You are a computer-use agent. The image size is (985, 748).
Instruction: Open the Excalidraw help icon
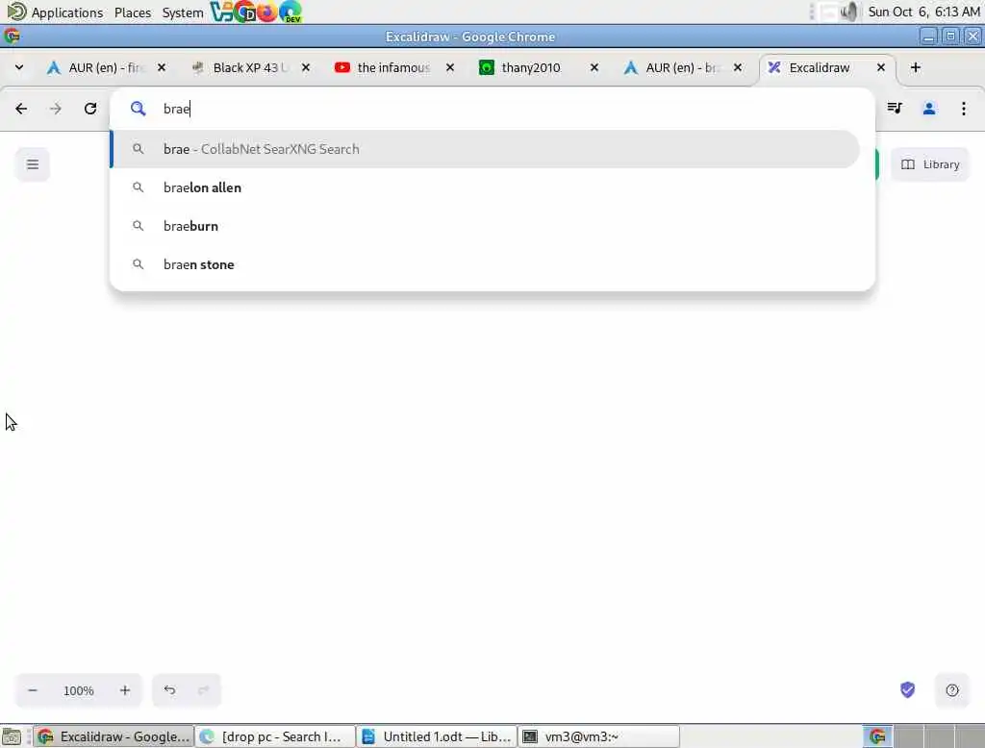951,690
